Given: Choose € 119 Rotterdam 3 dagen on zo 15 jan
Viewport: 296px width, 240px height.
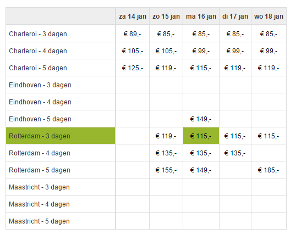Looking at the screenshot, I should [166, 136].
